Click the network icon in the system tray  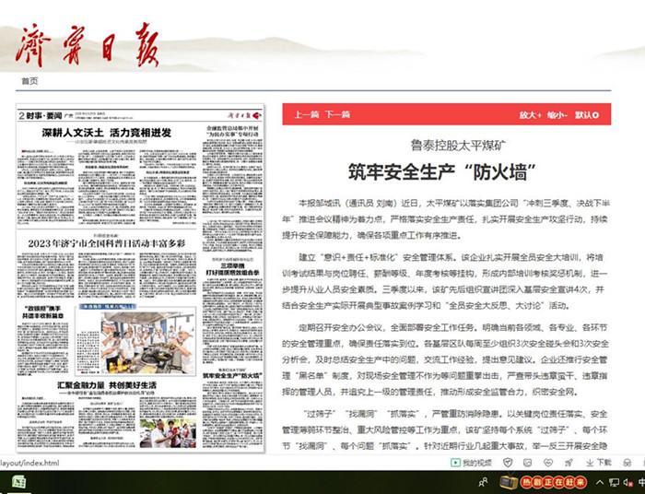coord(614,482)
